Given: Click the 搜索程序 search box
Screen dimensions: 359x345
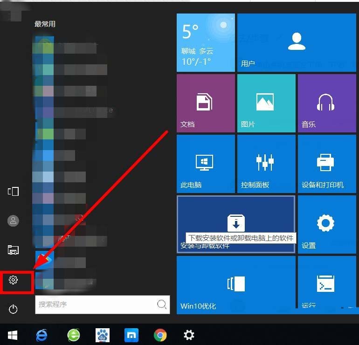Looking at the screenshot, I should (103, 304).
